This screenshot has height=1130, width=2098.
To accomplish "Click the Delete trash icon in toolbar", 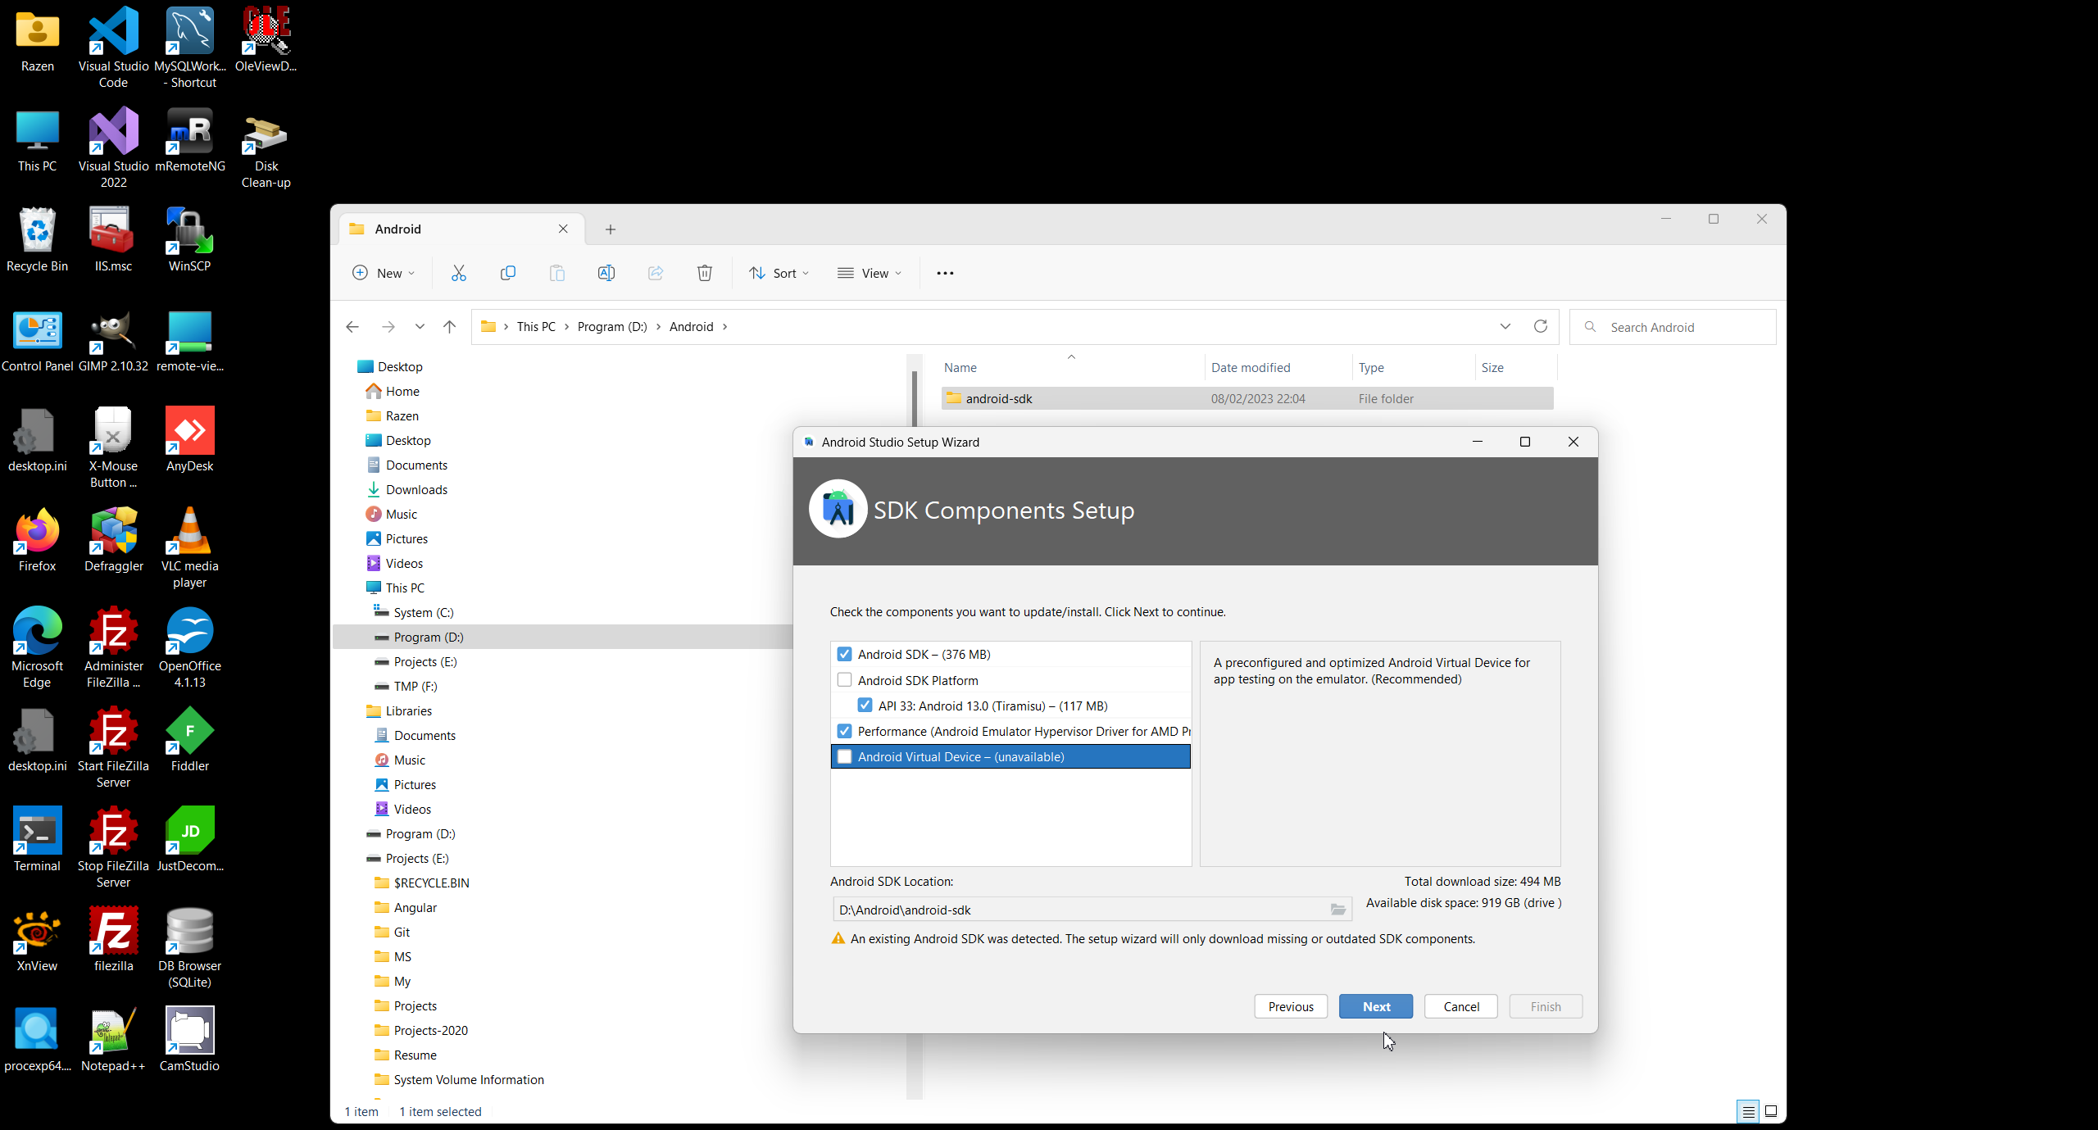I will [x=705, y=273].
